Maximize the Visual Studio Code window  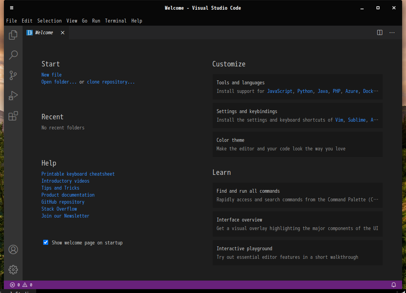(378, 8)
